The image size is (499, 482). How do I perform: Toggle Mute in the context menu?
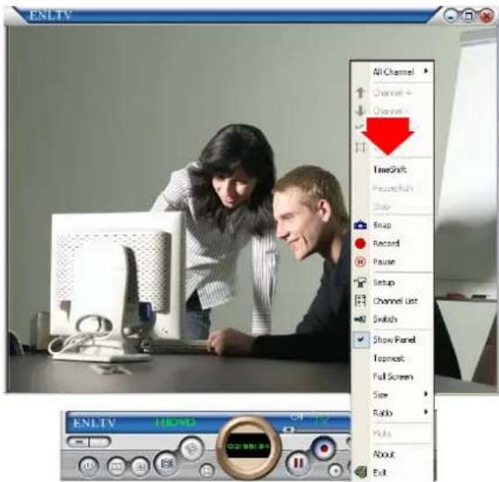(x=393, y=434)
